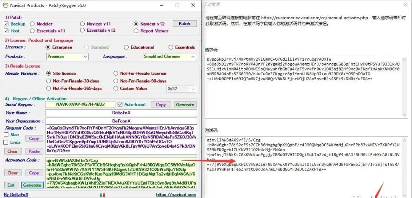
Task: Click the Paste button
Action: coord(34,151)
